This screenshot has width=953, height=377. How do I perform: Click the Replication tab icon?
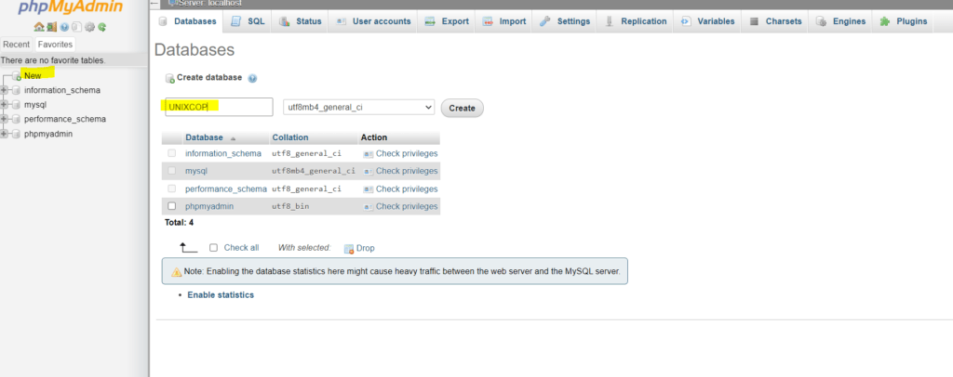tap(609, 21)
